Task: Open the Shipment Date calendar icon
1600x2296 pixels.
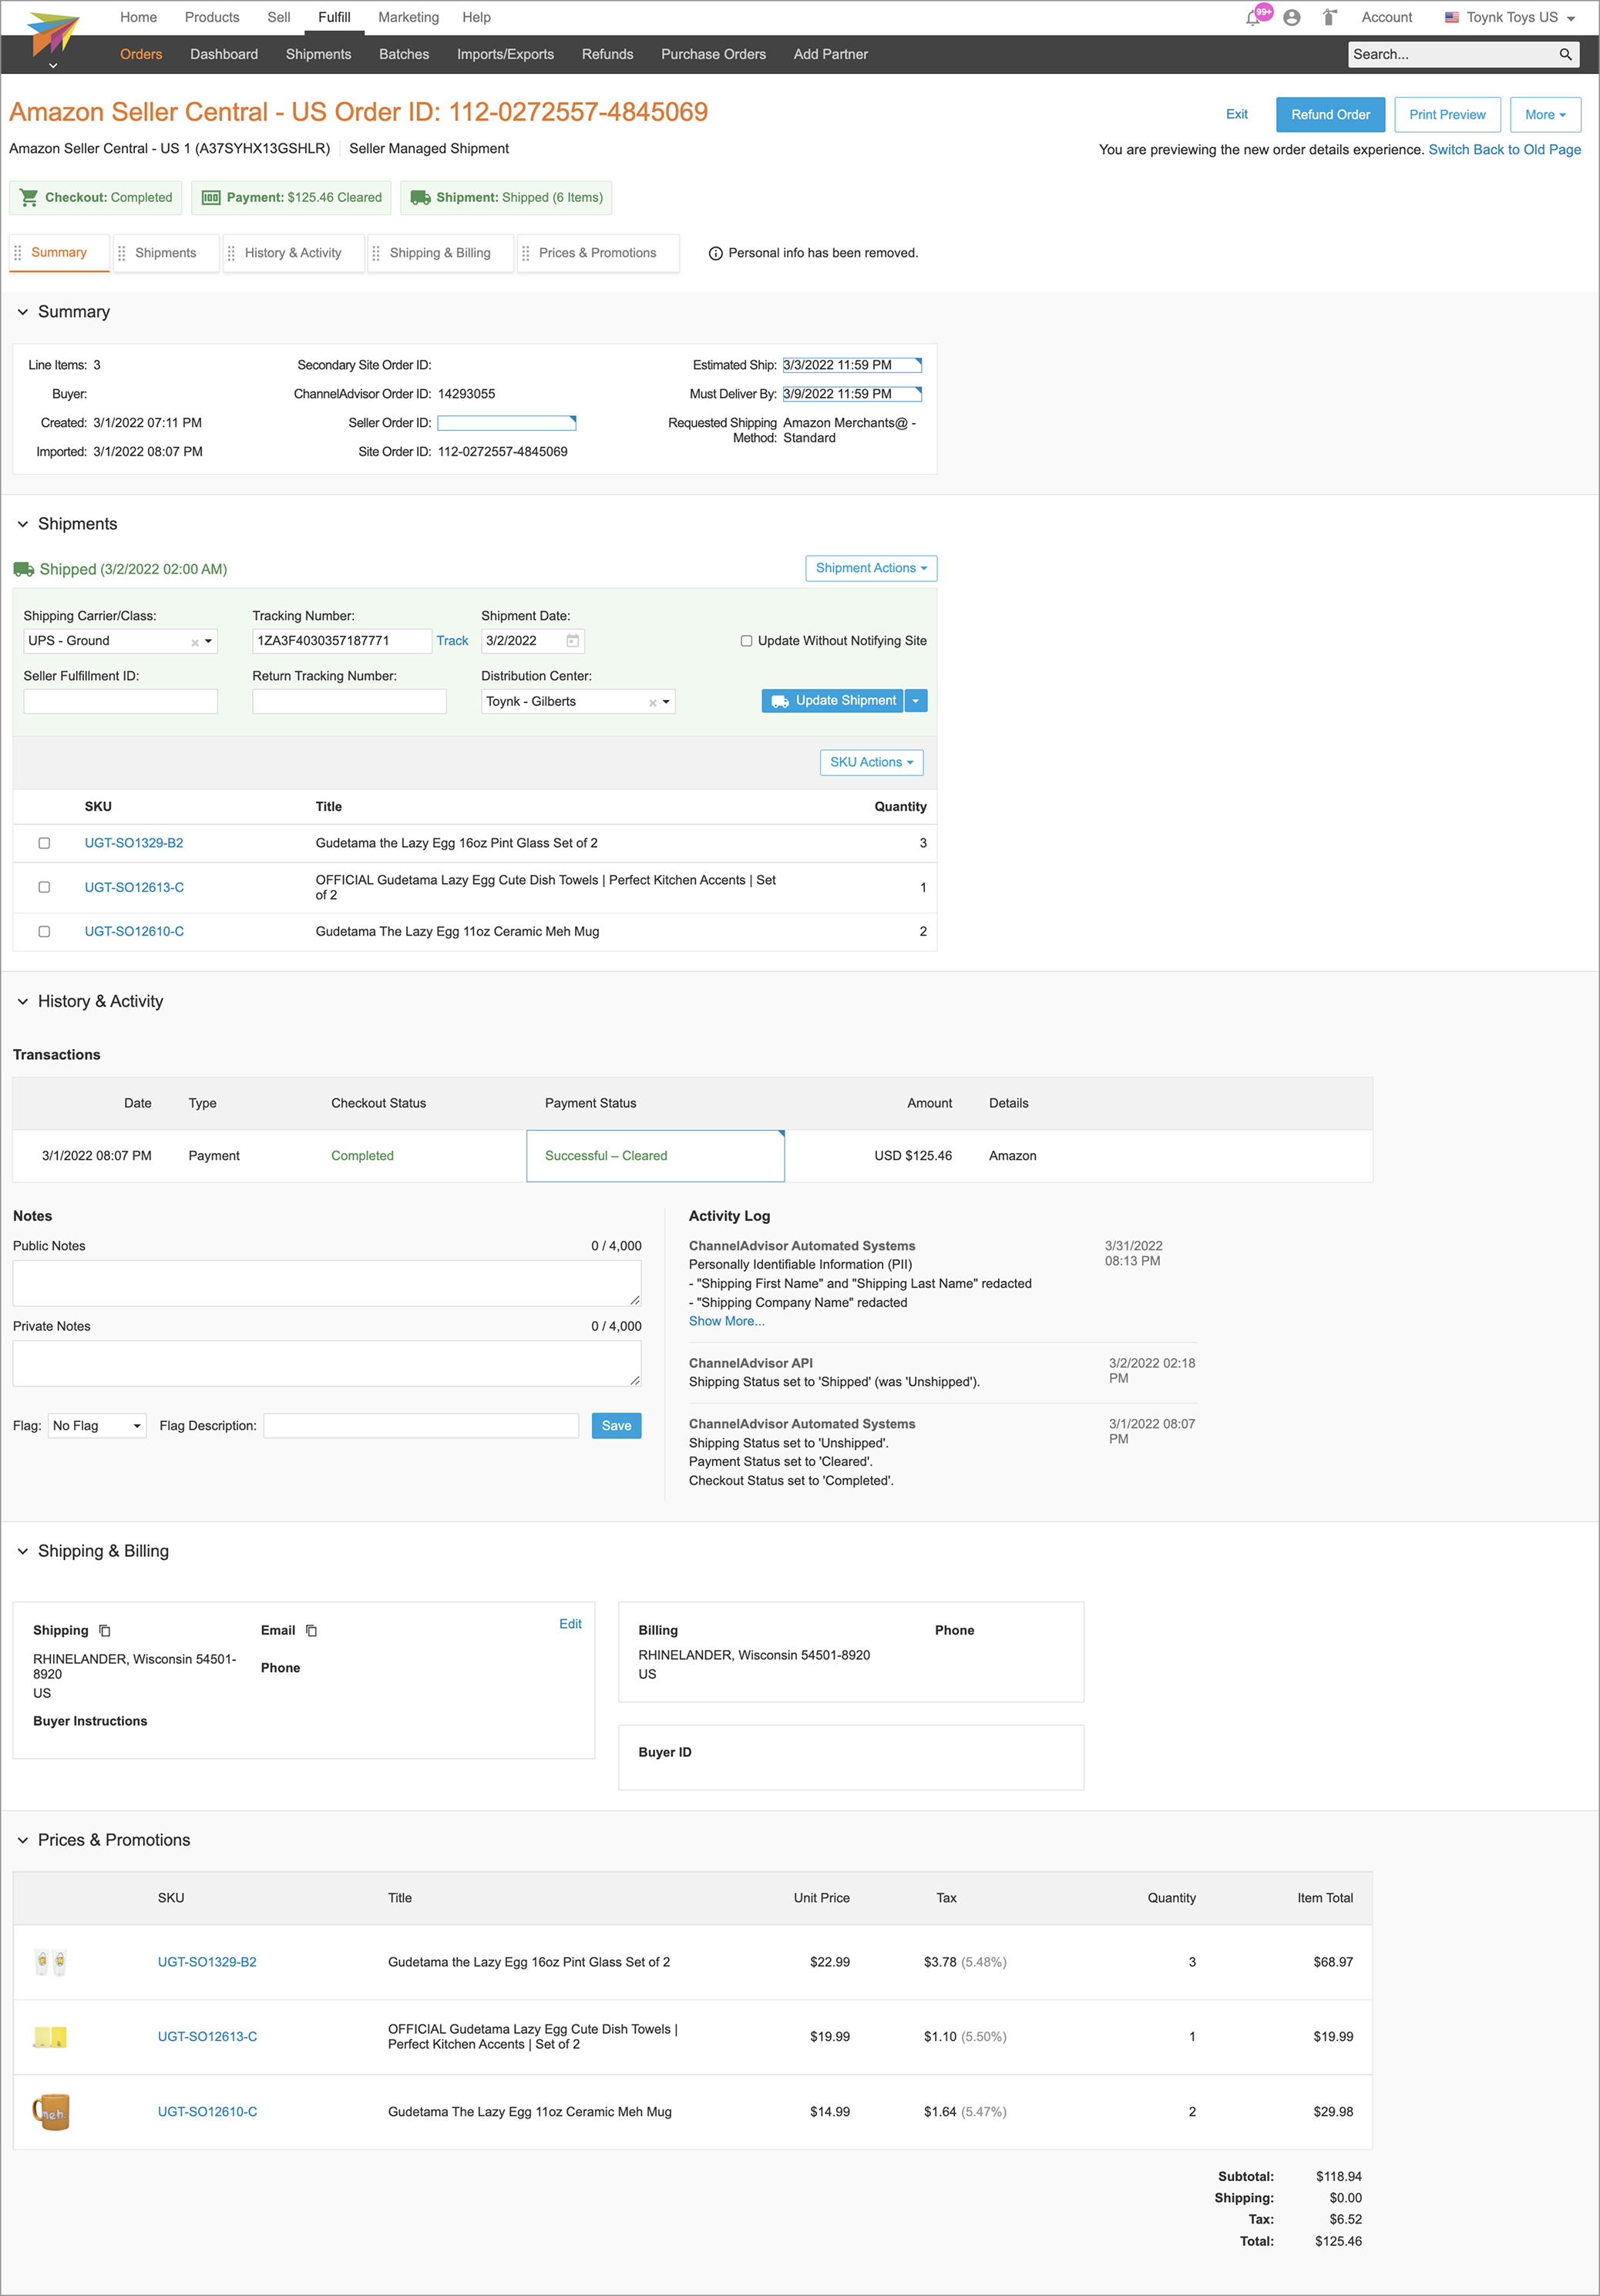Action: coord(573,641)
